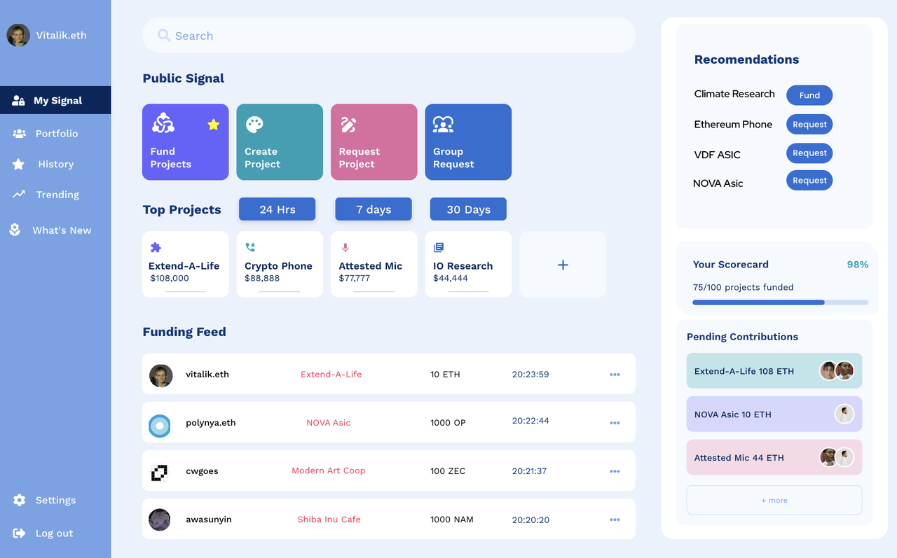Click the Extend-A-Life puzzle piece icon
897x558 pixels.
pos(156,247)
